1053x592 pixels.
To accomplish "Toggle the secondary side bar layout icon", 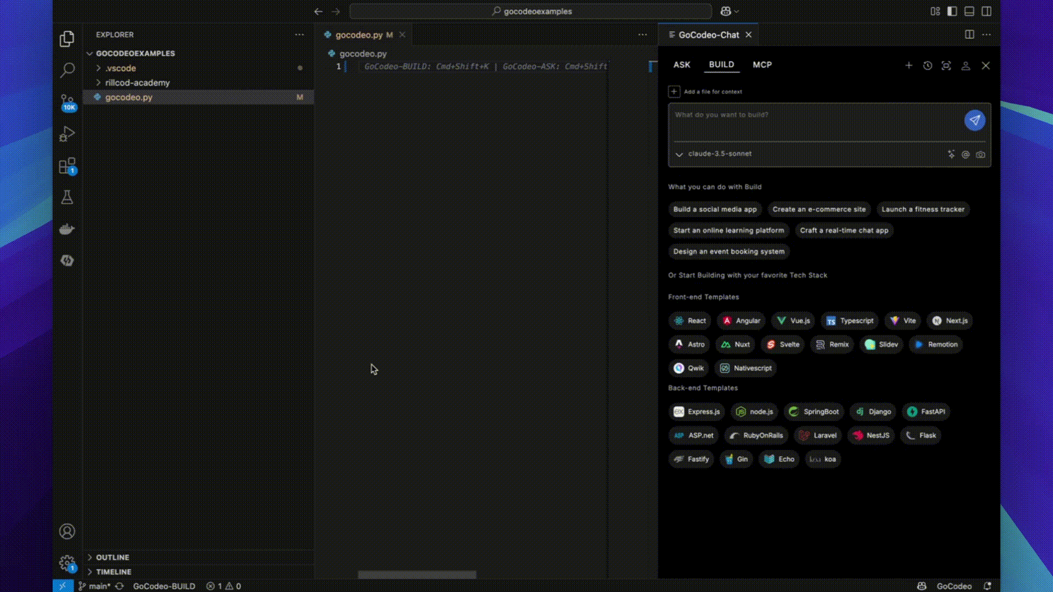I will (x=987, y=11).
